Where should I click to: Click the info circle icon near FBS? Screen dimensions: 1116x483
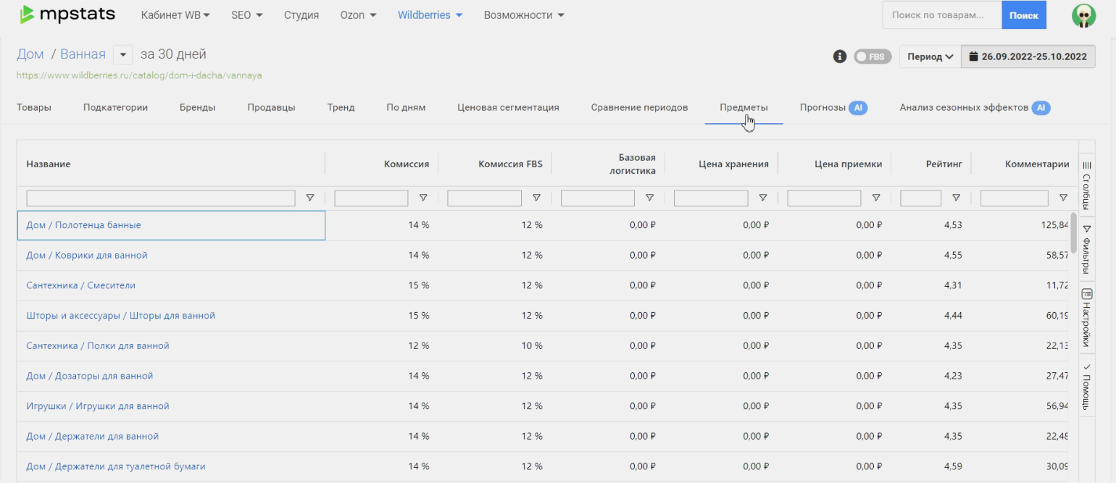[x=840, y=56]
